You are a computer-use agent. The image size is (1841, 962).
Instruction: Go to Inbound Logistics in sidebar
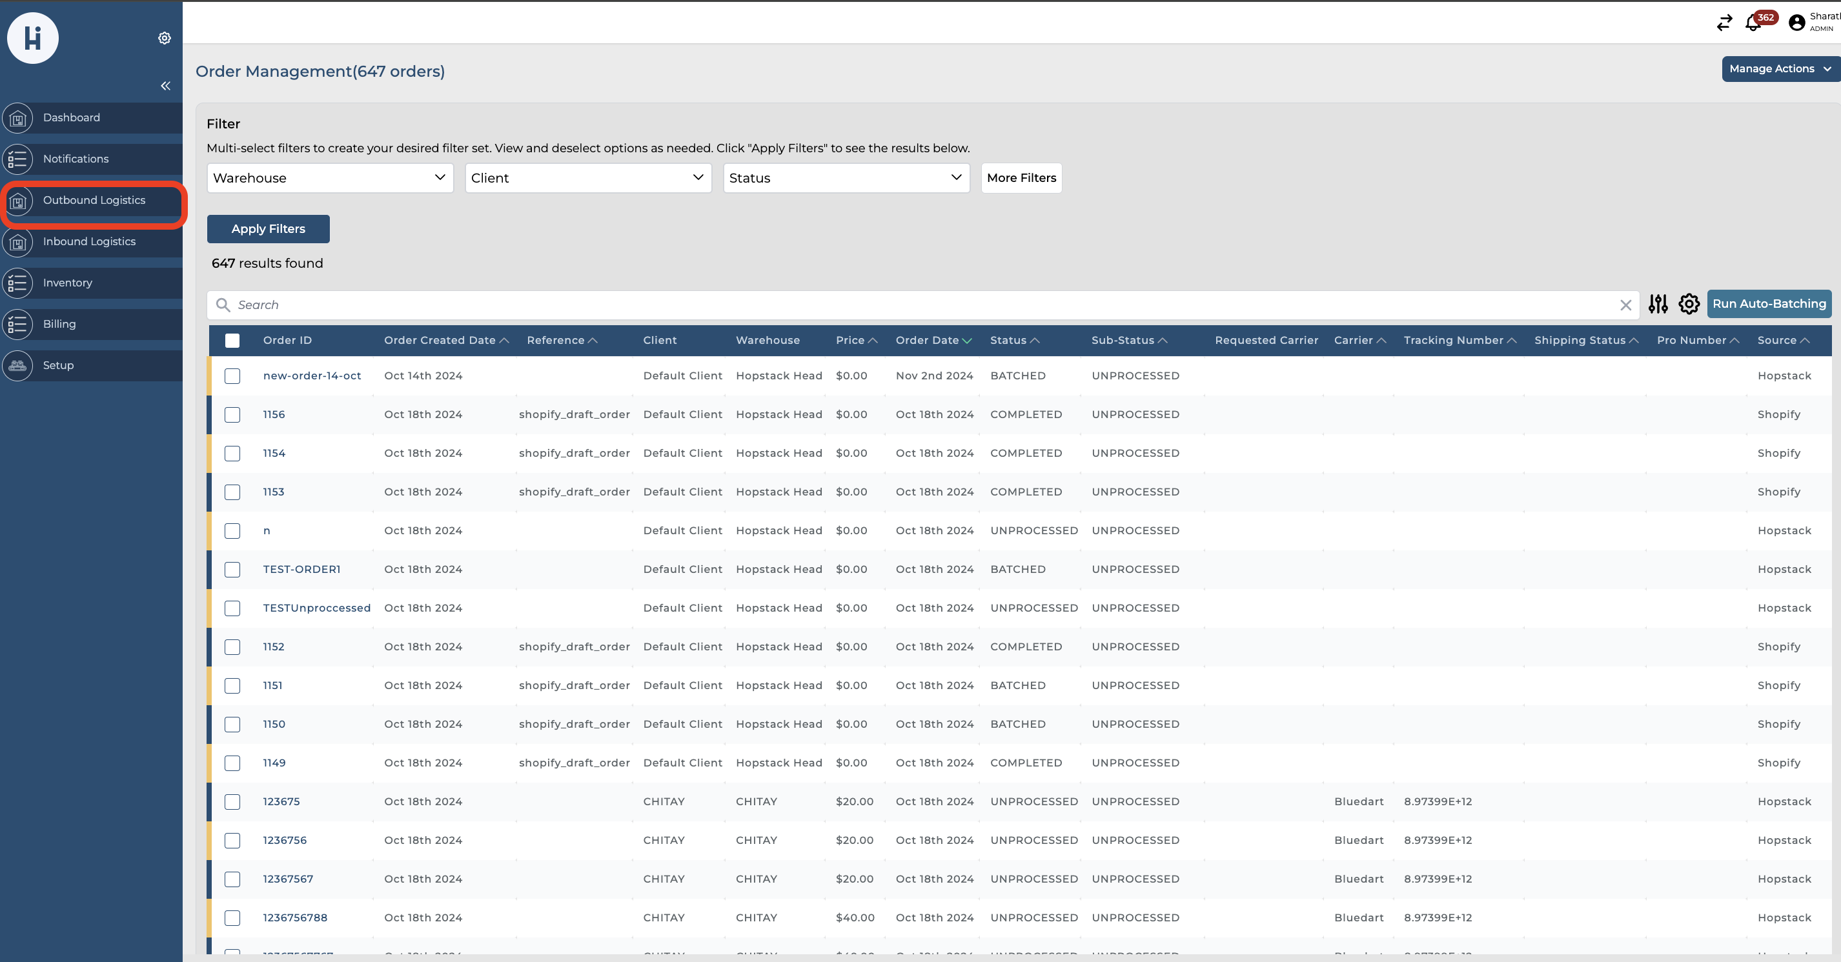click(x=89, y=241)
